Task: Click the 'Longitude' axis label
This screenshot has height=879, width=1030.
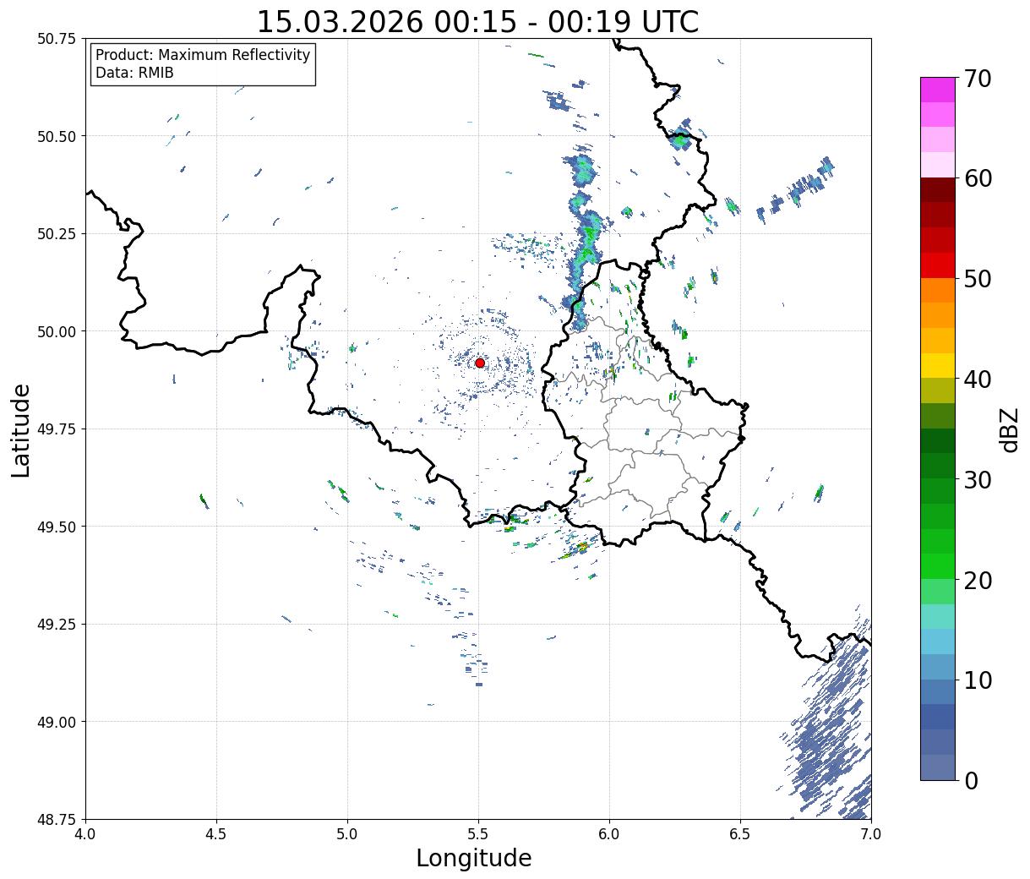Action: click(x=474, y=858)
